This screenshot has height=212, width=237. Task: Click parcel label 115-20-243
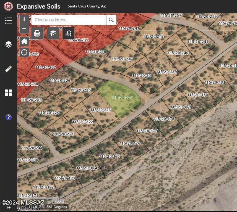[129, 28]
